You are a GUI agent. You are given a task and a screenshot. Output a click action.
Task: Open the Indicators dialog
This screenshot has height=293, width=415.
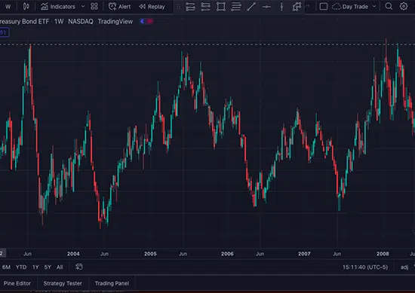58,7
